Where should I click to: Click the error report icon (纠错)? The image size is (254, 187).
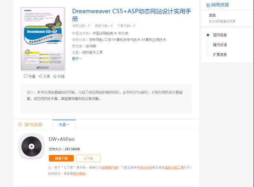[55, 76]
